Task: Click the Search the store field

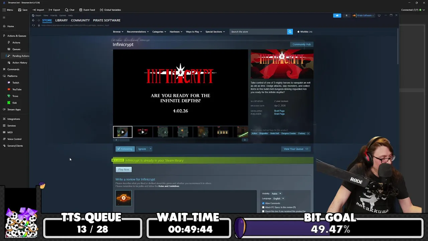Action: pyautogui.click(x=258, y=32)
